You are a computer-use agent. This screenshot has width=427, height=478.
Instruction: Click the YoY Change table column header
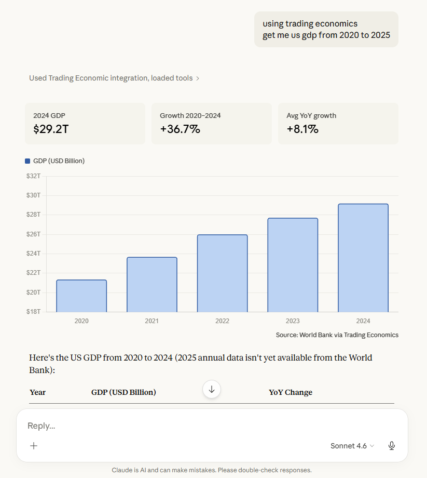pos(291,392)
